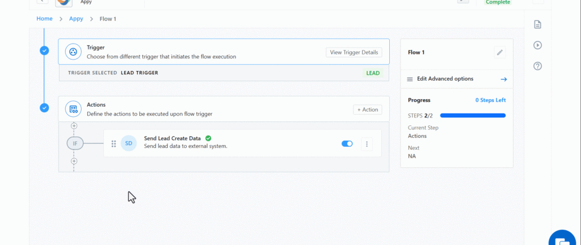Click the Trigger step icon
Image resolution: width=581 pixels, height=245 pixels.
(x=73, y=52)
